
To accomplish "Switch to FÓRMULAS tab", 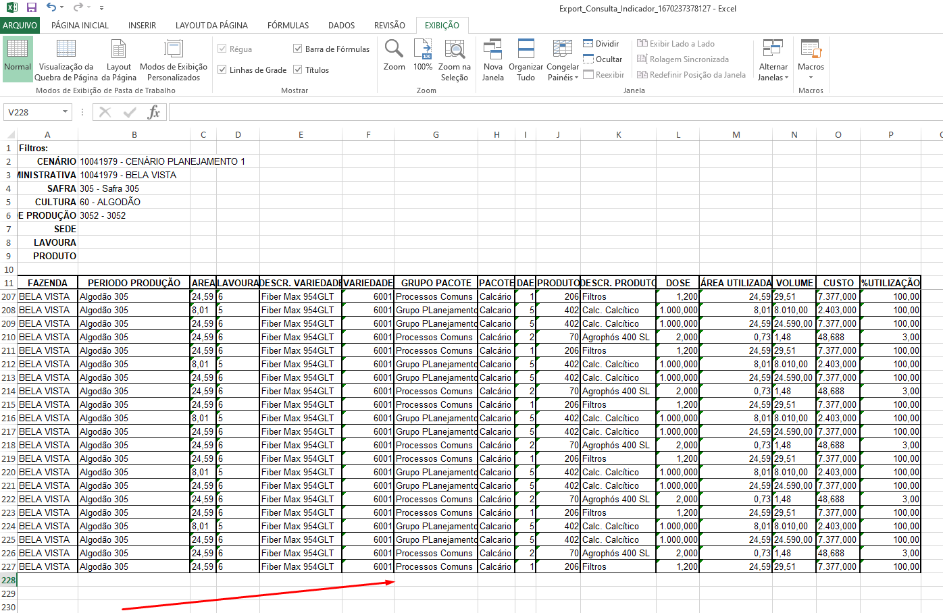I will tap(288, 25).
